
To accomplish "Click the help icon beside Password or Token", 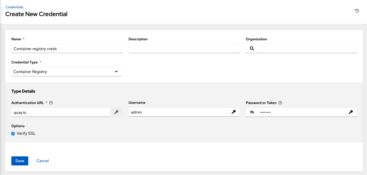I will click(280, 103).
